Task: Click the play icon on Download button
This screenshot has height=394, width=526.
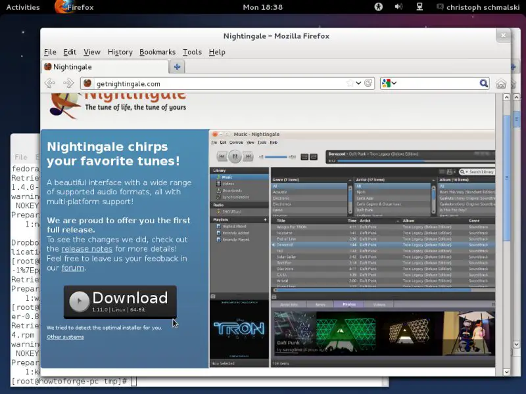Action: (79, 301)
